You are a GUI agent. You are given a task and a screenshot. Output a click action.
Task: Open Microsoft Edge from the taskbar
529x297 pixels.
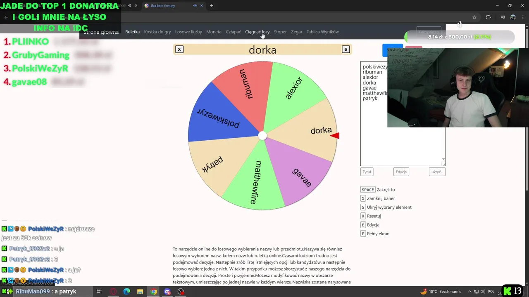pos(127,292)
